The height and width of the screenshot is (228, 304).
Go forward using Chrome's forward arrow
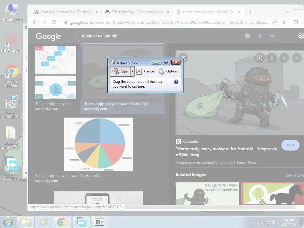44,22
